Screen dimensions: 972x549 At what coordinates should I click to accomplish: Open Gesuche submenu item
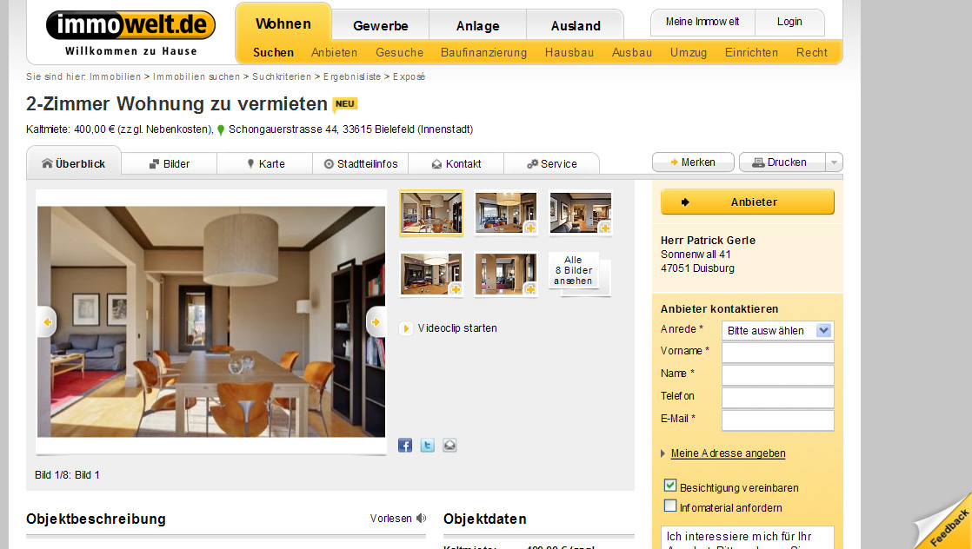[x=399, y=53]
